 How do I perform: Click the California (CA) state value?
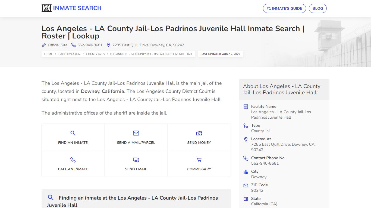pos(264,204)
